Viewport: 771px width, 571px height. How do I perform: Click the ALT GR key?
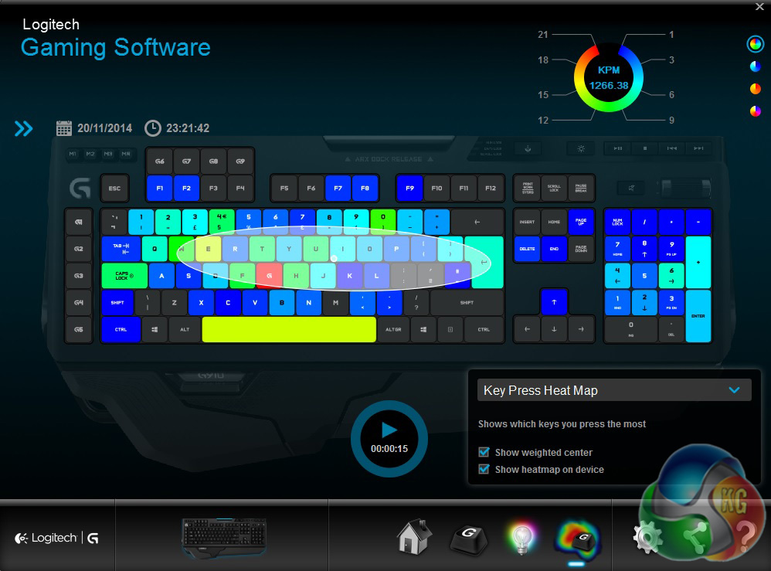[393, 329]
